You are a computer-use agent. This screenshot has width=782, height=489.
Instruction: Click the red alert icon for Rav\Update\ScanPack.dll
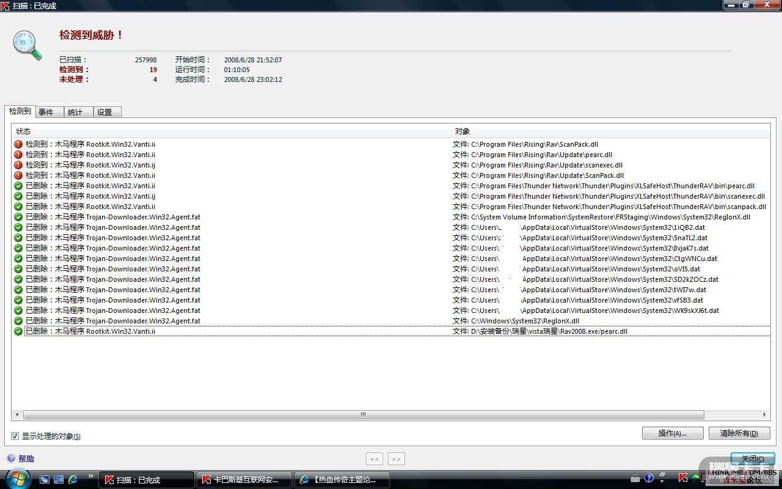tap(18, 175)
